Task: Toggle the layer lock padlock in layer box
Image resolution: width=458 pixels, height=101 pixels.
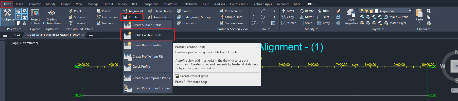Action: pyautogui.click(x=371, y=11)
